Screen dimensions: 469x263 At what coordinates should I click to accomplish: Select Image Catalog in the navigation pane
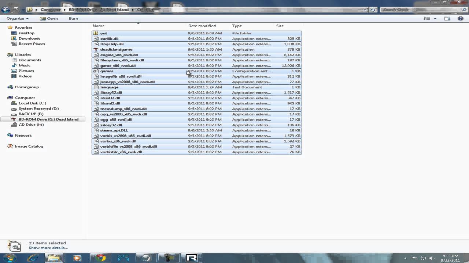coord(29,146)
